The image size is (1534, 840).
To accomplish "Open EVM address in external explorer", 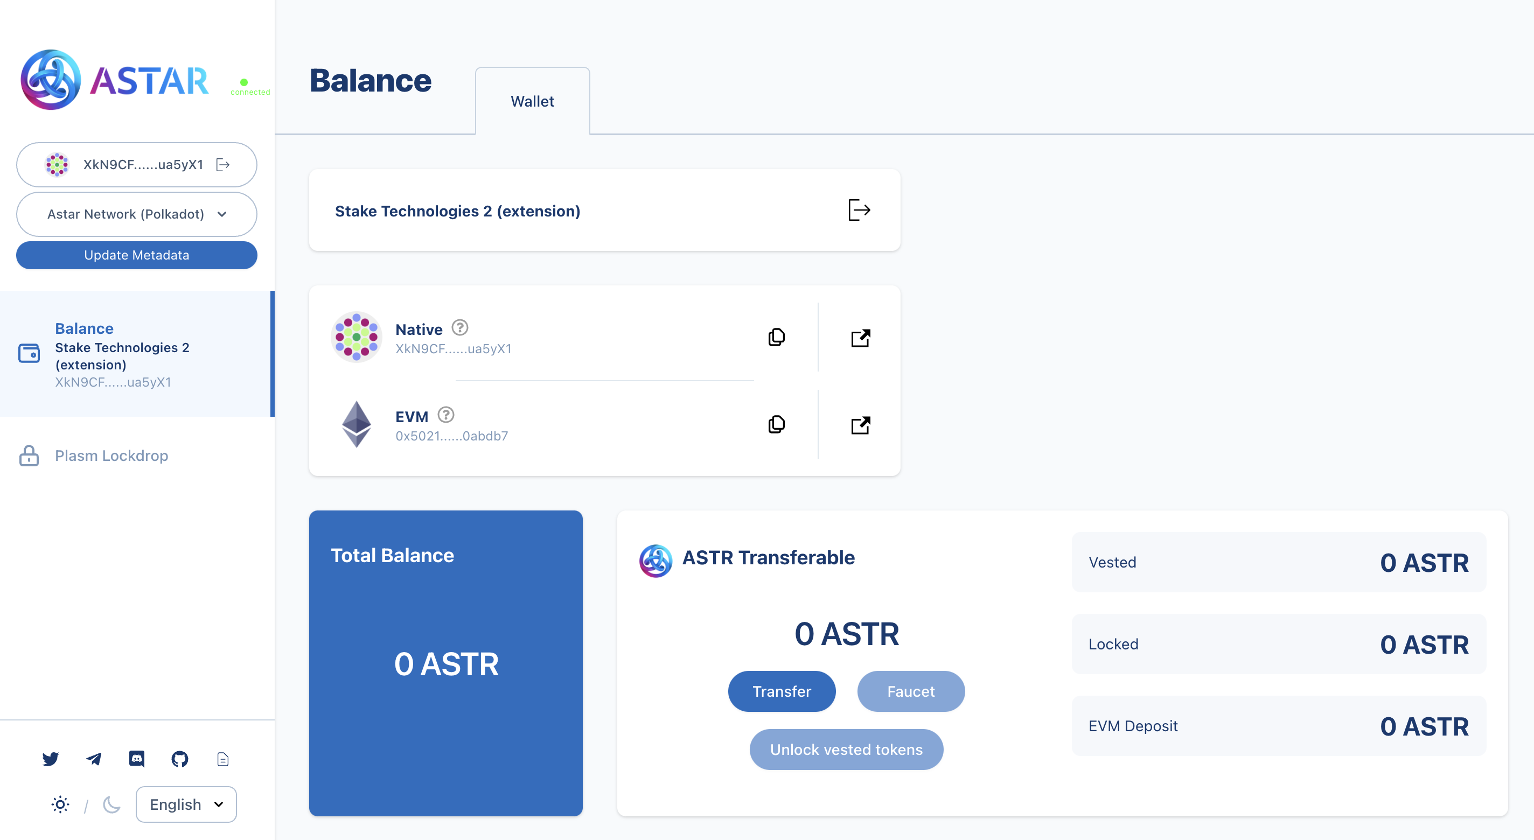I will [x=860, y=425].
